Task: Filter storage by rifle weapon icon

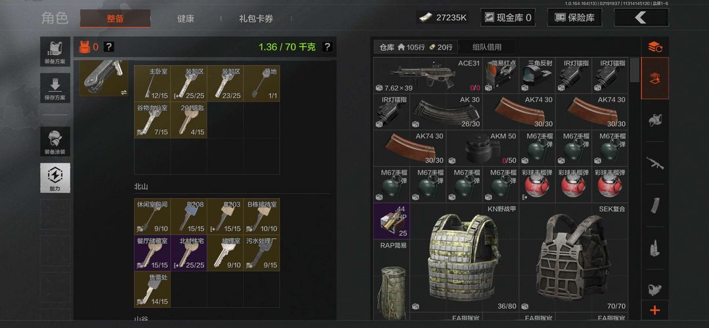Action: click(655, 163)
